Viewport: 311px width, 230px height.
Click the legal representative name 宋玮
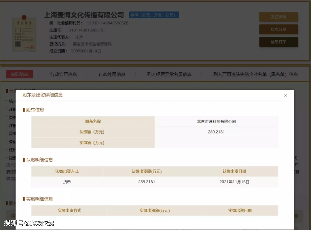pos(79,37)
